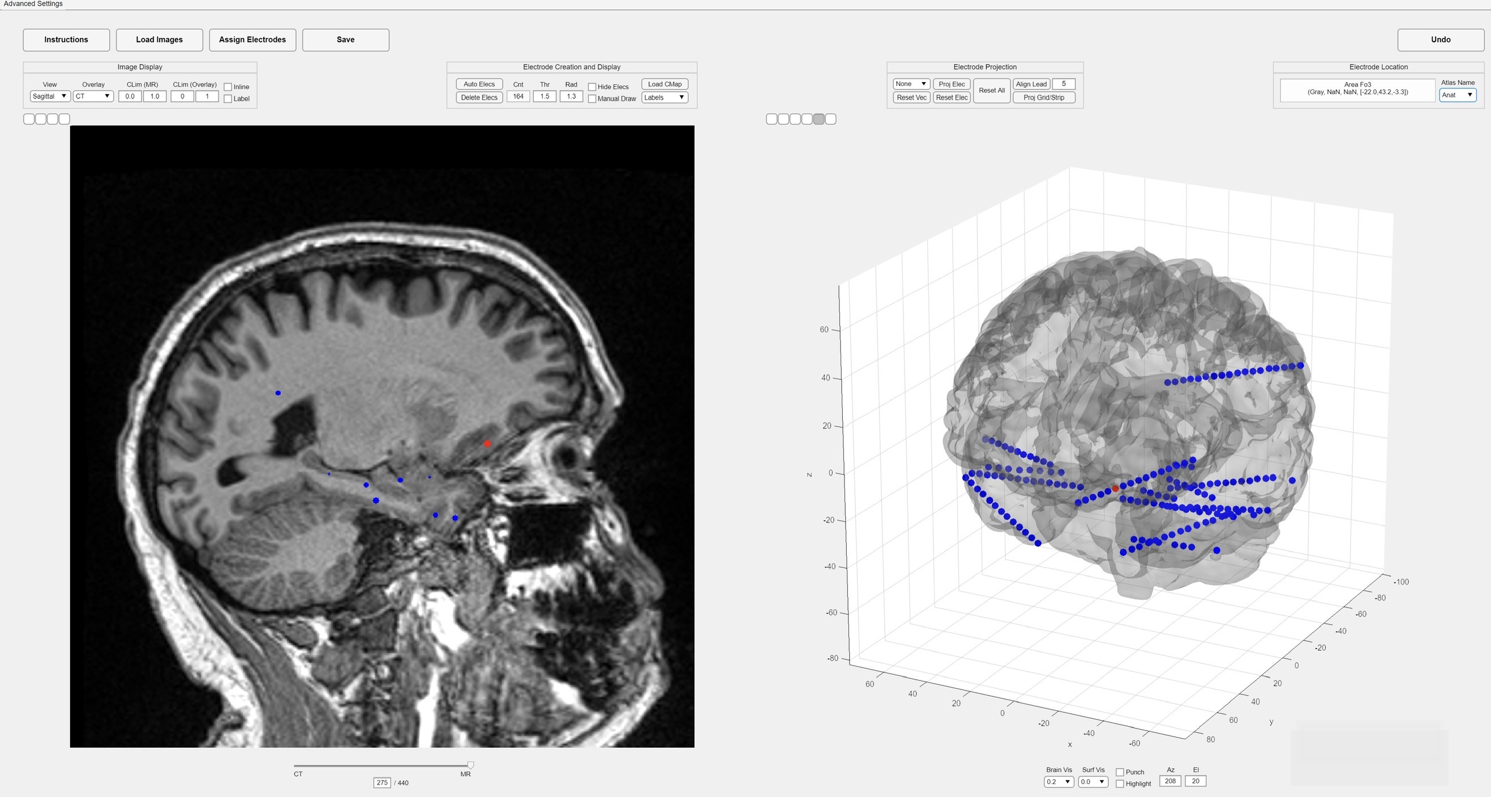Expand the CT Overlay dropdown
The height and width of the screenshot is (797, 1491).
93,97
